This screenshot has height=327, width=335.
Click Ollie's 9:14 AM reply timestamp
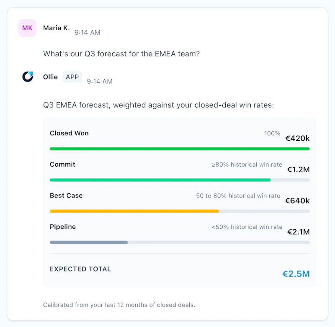[100, 81]
